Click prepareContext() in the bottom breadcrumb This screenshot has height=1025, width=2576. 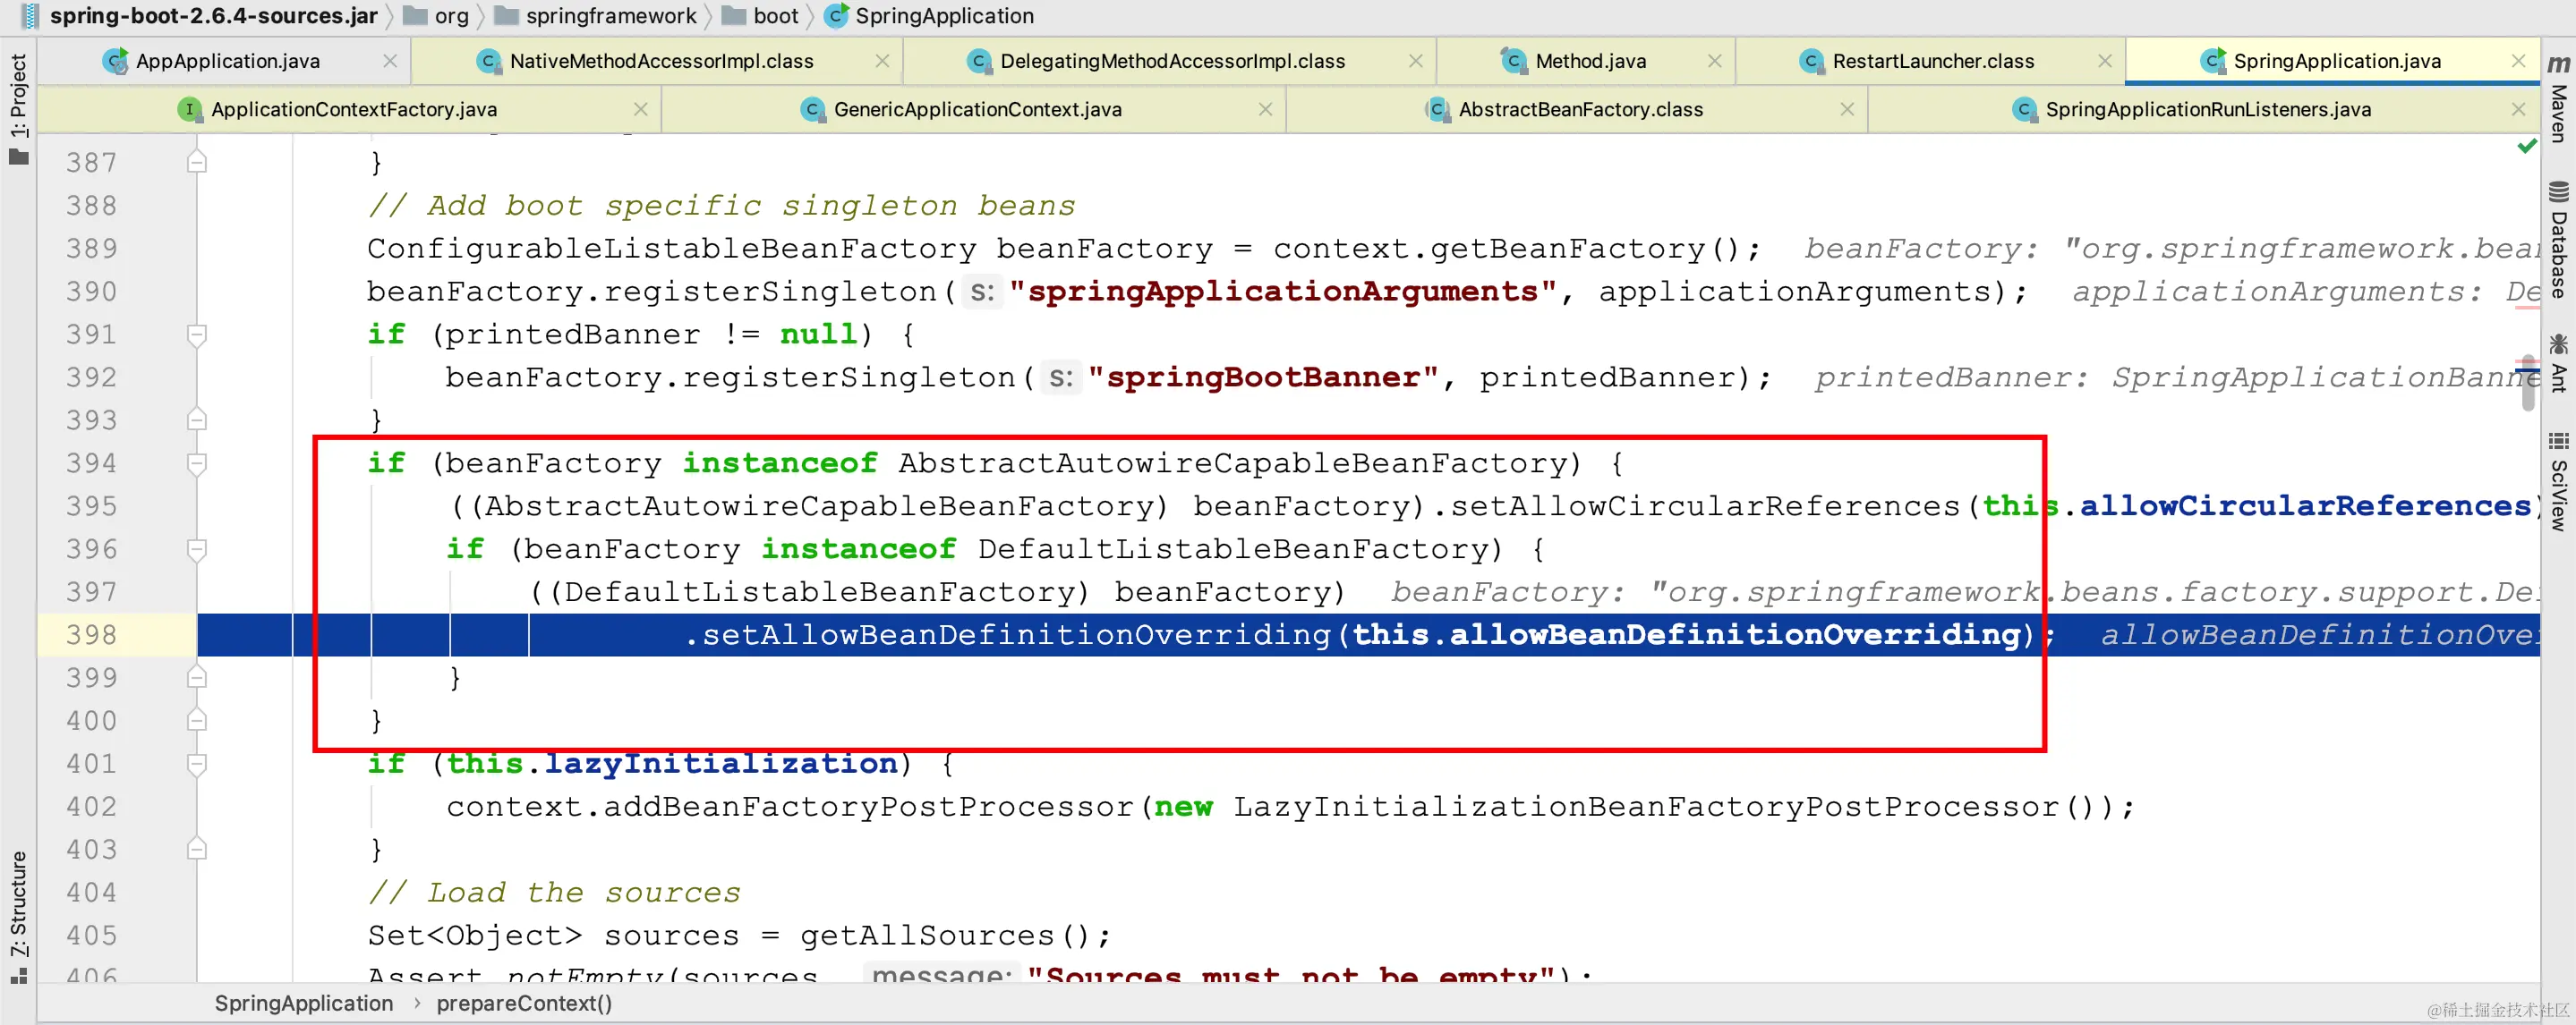523,1003
